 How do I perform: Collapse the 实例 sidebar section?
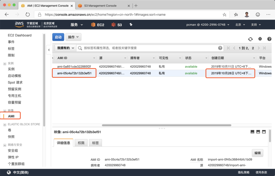pos(5,63)
